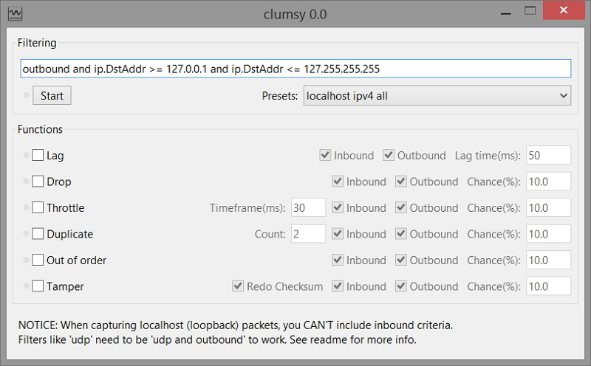591x366 pixels.
Task: Click the clumsy app icon in title bar
Action: pyautogui.click(x=15, y=14)
